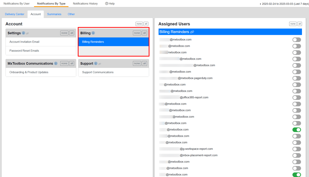Viewport: 309px width, 177px height.
Task: Switch to the Summaries tab
Action: pyautogui.click(x=54, y=14)
